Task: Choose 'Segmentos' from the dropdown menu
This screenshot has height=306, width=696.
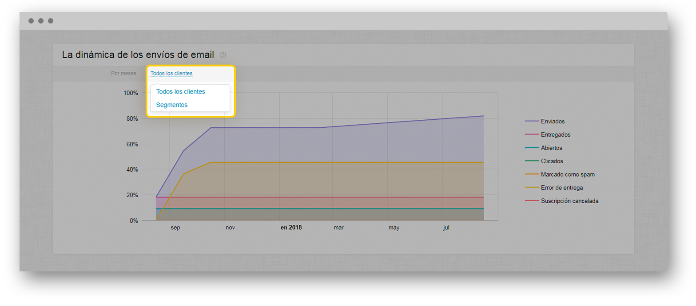Action: pyautogui.click(x=172, y=105)
